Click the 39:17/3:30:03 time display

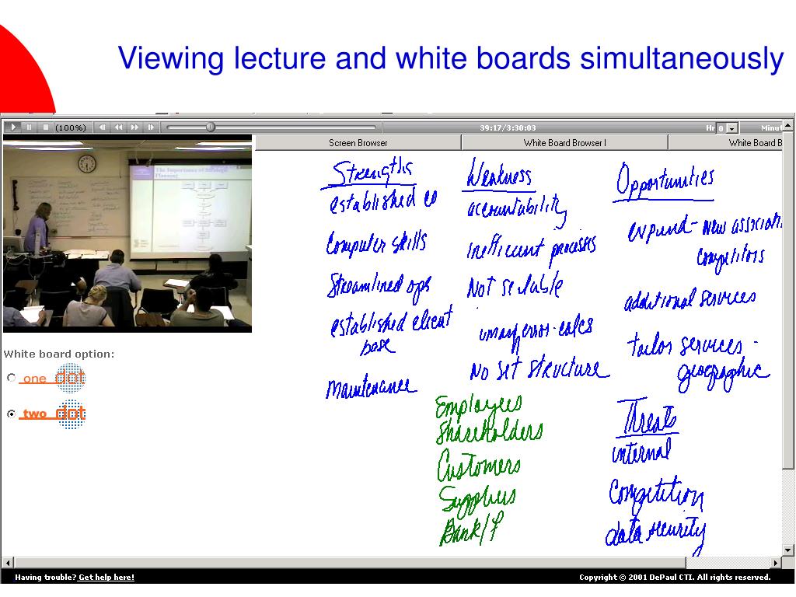pyautogui.click(x=507, y=127)
